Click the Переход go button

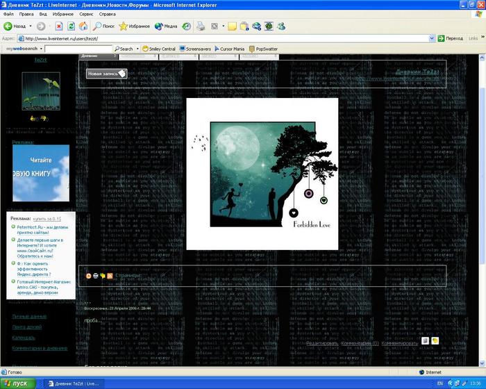[451, 38]
